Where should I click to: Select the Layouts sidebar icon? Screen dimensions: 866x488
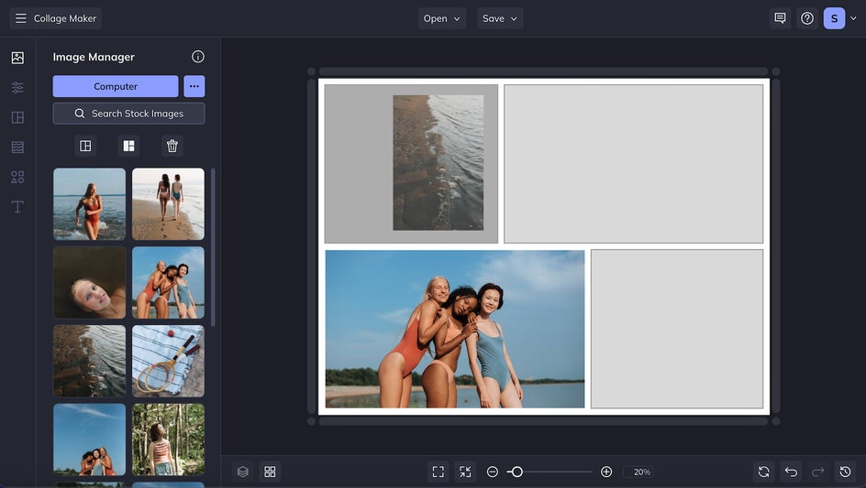[17, 118]
